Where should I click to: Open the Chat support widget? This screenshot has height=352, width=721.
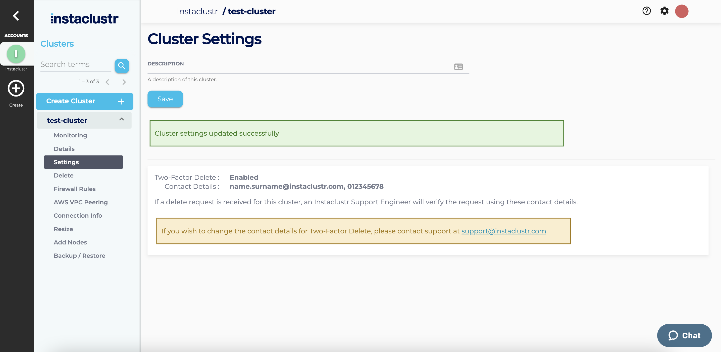(x=684, y=335)
